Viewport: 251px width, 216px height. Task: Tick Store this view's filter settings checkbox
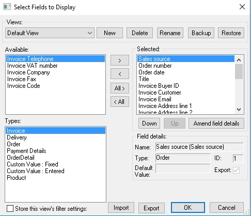coord(10,209)
